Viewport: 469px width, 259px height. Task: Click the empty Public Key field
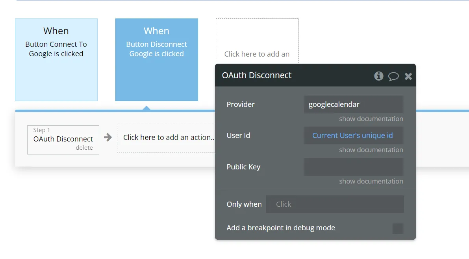tap(354, 167)
